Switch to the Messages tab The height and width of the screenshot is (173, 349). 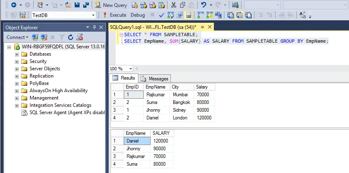tap(155, 79)
